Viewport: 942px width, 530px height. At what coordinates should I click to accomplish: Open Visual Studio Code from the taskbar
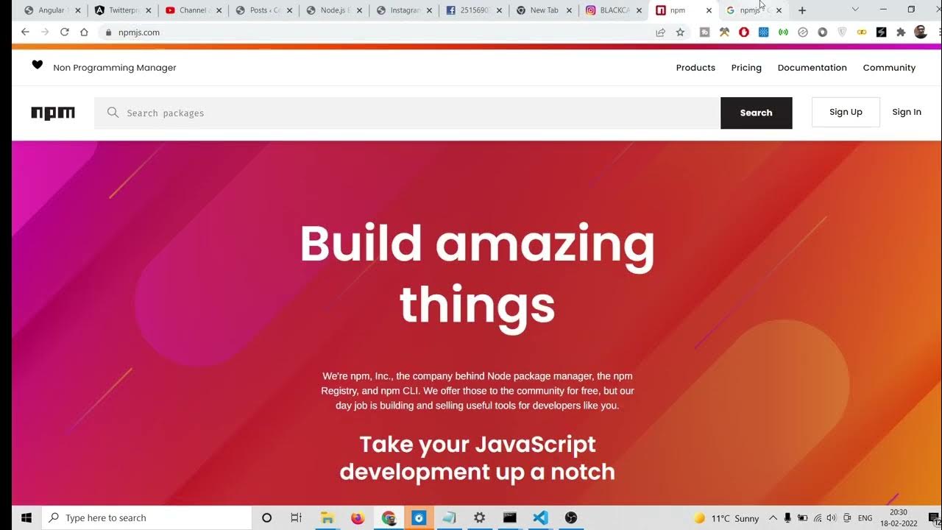tap(540, 517)
